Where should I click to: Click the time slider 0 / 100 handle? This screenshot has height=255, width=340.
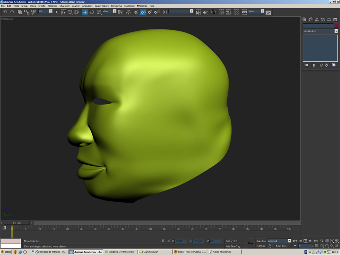click(17, 223)
